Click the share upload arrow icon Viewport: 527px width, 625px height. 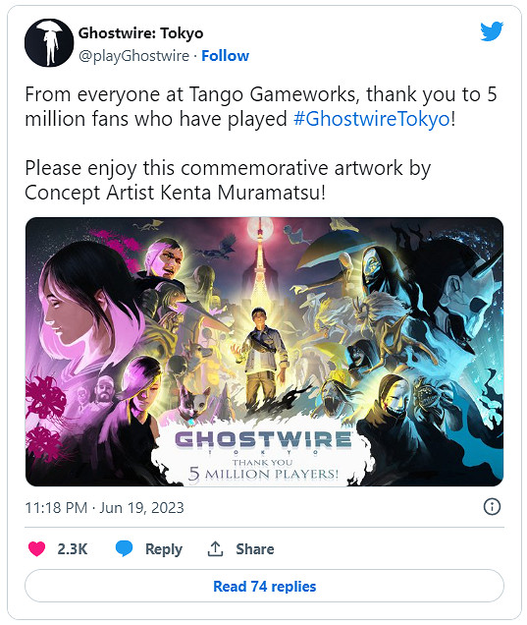[215, 549]
